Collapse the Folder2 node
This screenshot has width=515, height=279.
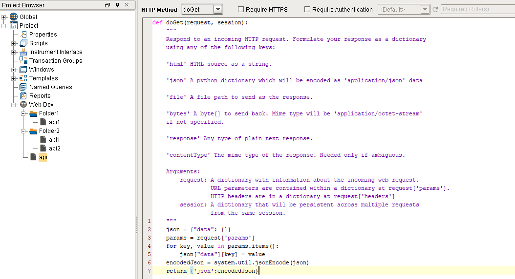click(23, 131)
